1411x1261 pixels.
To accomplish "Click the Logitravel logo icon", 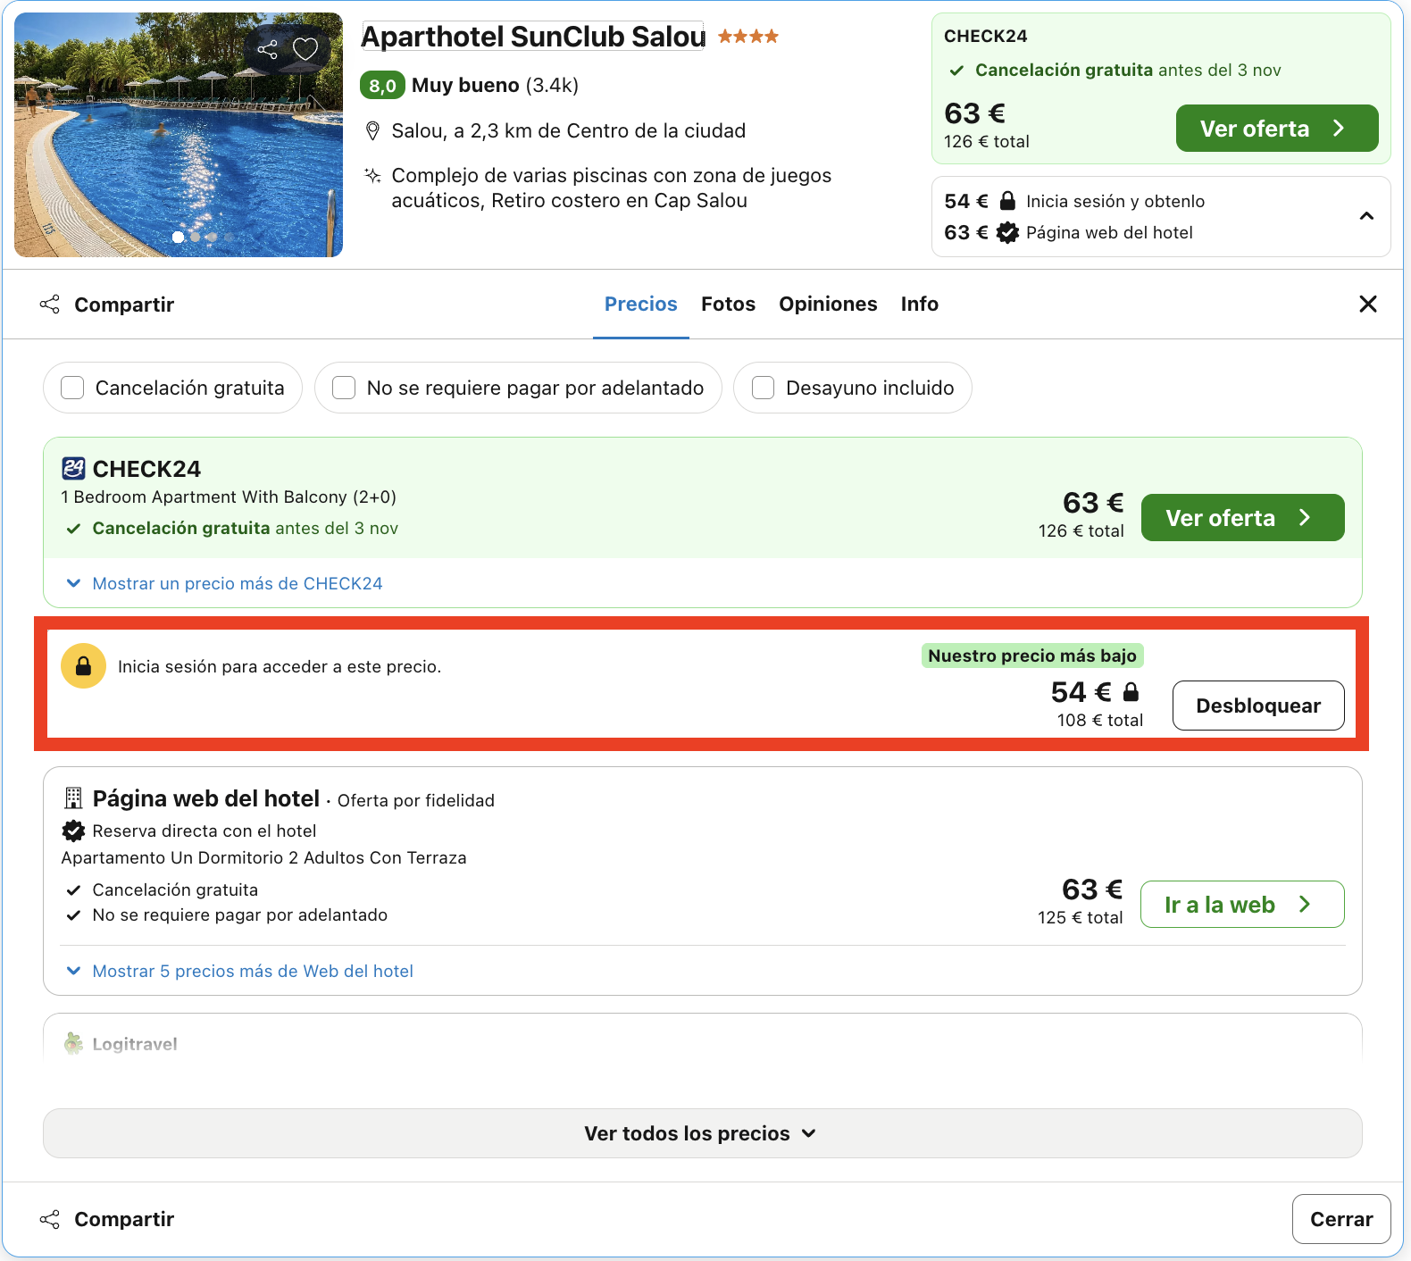I will coord(73,1043).
